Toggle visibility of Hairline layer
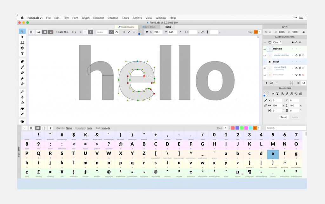 265,49
